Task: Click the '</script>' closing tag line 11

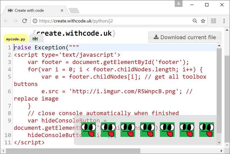Action: point(29,143)
